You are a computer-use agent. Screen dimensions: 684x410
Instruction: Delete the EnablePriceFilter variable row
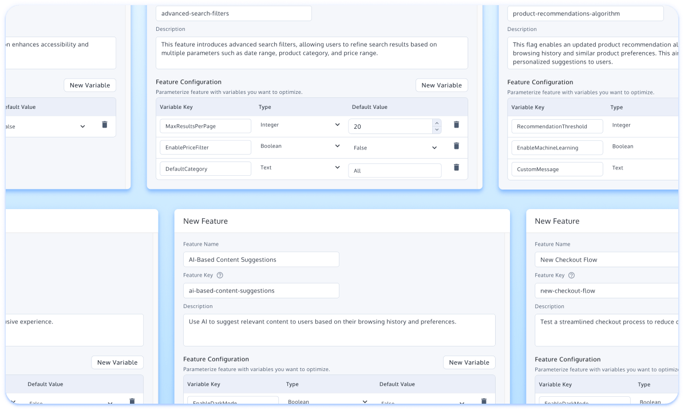[456, 146]
